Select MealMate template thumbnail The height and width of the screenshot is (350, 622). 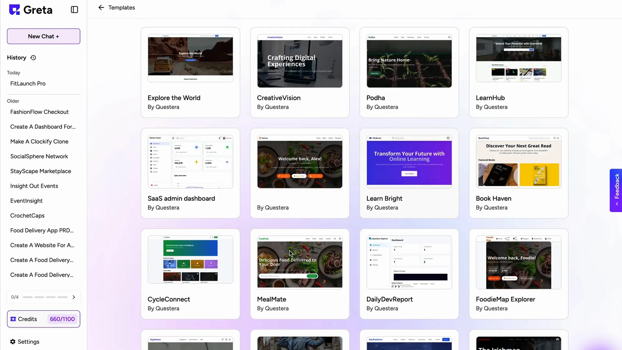pos(300,262)
